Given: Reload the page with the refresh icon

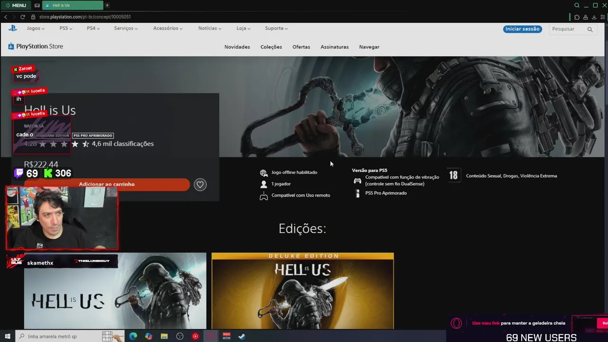Looking at the screenshot, I should (x=22, y=17).
